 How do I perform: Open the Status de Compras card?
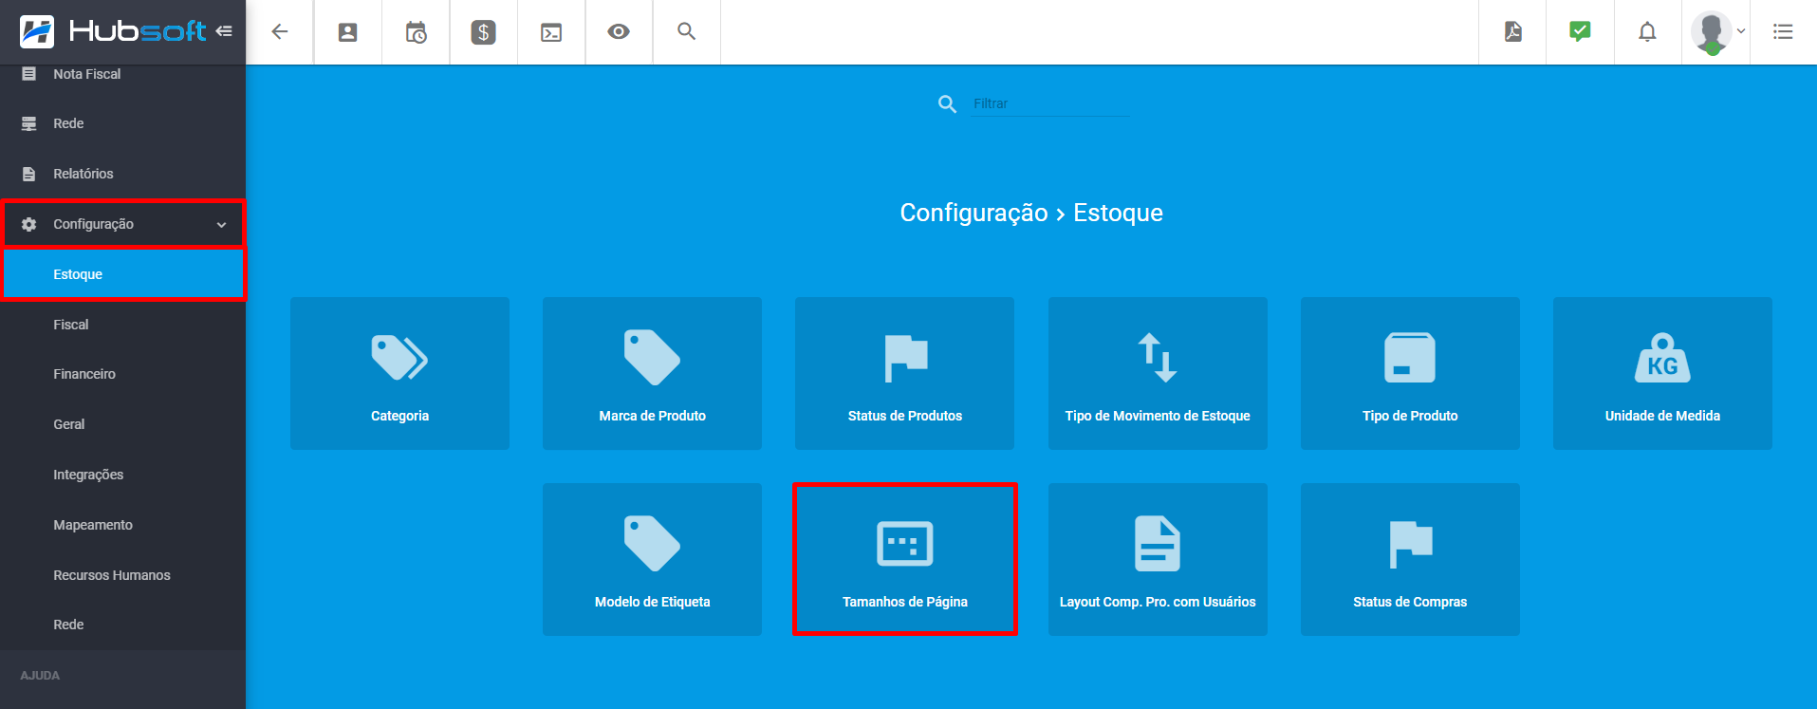click(x=1410, y=559)
